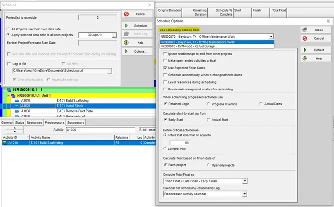The width and height of the screenshot is (334, 207).
Task: Open the Successors tab
Action: (76, 123)
